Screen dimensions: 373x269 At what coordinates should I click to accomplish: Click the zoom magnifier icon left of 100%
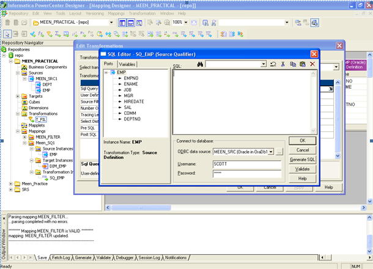click(167, 23)
